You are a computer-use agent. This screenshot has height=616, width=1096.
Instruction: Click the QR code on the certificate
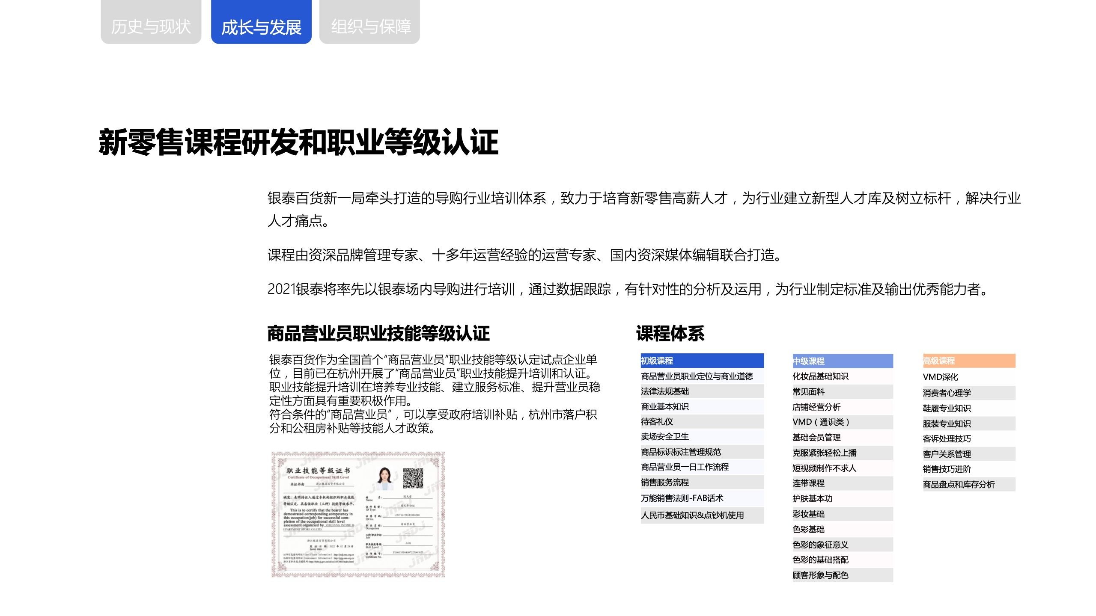click(x=413, y=478)
